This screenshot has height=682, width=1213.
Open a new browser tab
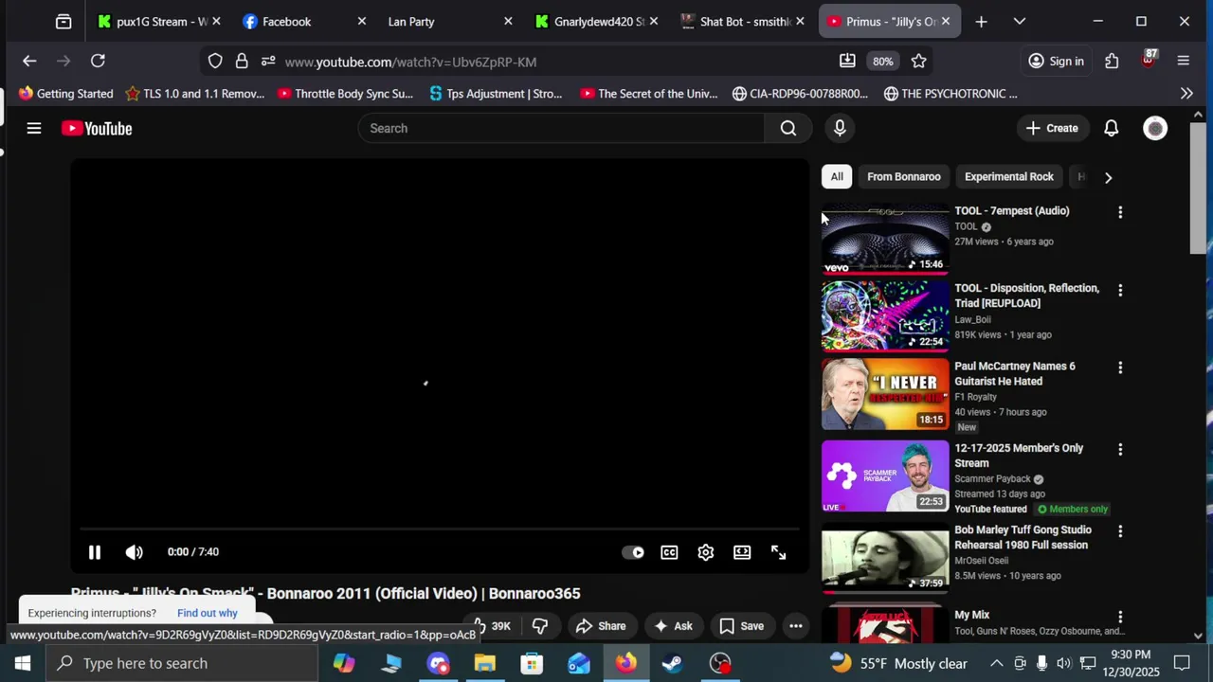[981, 22]
